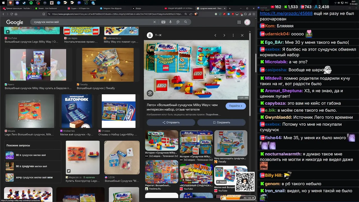Bookmark this page in address bar
Screen dimensions: 359x202
44,14
